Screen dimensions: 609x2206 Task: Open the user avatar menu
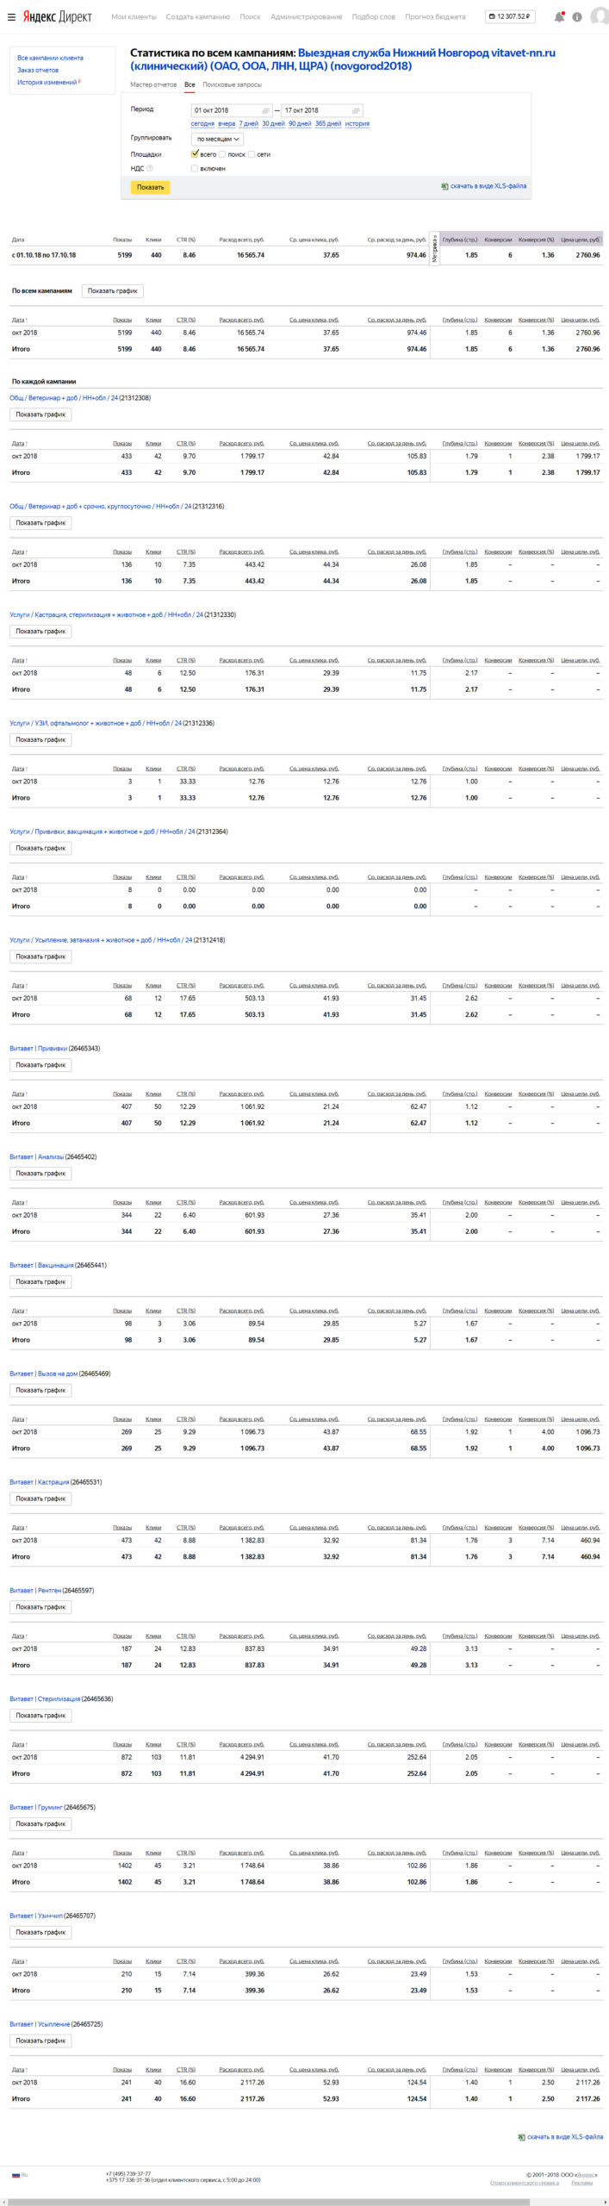(x=599, y=16)
